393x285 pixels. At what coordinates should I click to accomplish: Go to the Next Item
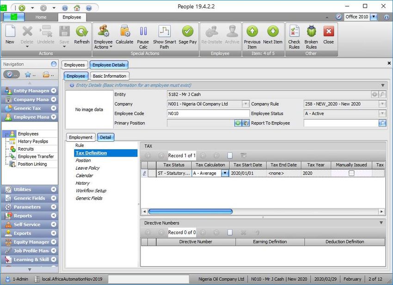coord(273,35)
